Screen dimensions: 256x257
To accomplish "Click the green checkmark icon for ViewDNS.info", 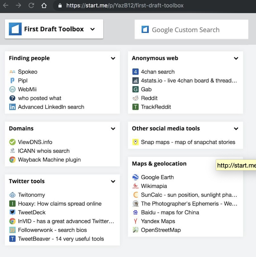I will pos(12,142).
